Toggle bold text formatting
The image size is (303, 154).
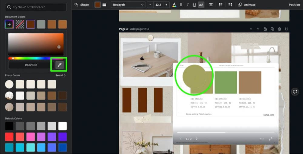[x=181, y=5]
